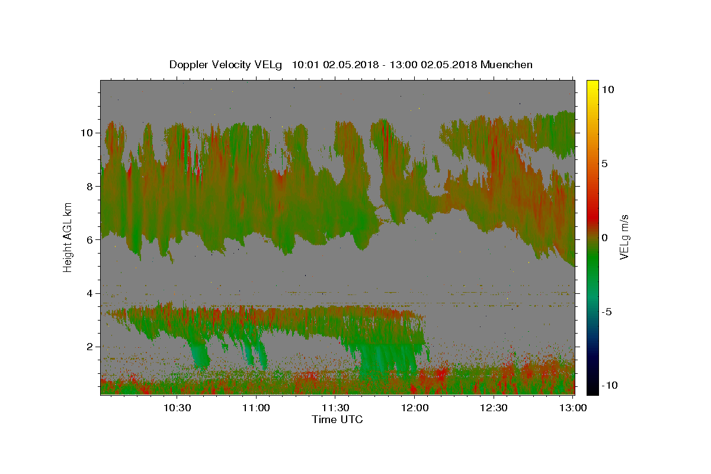Click the yellow top of the colorbar
Image resolution: width=711 pixels, height=474 pixels.
592,86
